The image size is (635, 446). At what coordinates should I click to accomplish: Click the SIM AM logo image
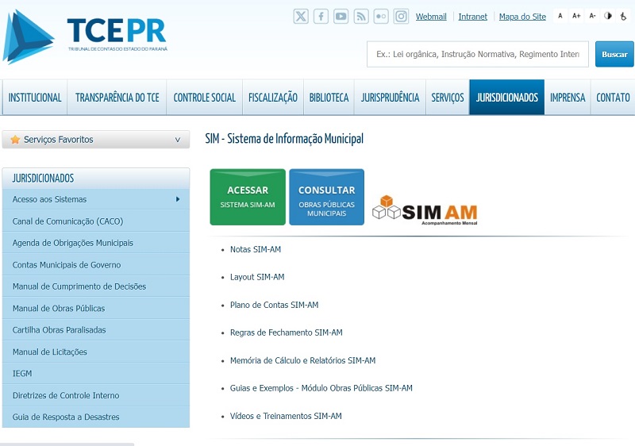[425, 210]
